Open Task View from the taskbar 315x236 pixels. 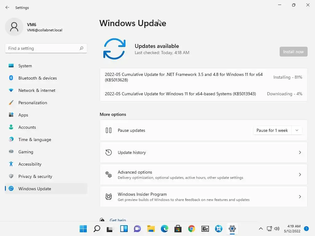pos(110,229)
